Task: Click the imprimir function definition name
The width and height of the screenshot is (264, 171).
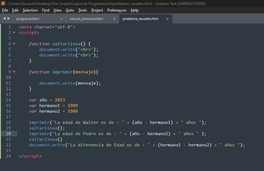Action: click(x=62, y=72)
